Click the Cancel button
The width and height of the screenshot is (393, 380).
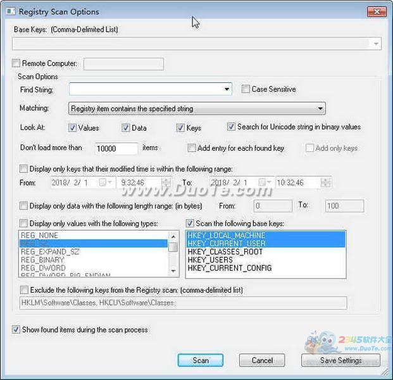pyautogui.click(x=262, y=360)
